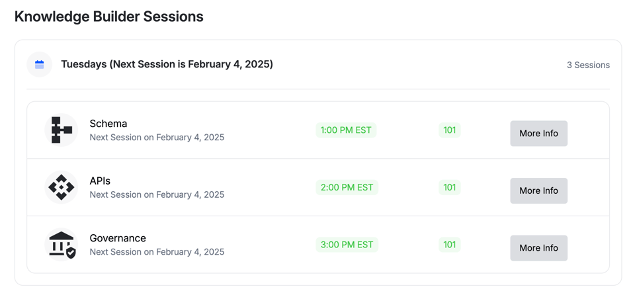Click the 3 Sessions count label
Viewport: 635px width, 295px height.
coord(587,65)
